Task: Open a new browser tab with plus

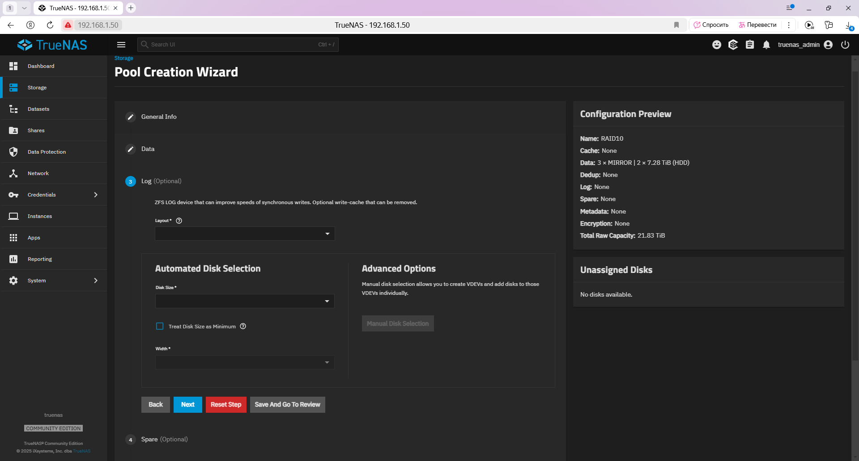Action: (131, 8)
